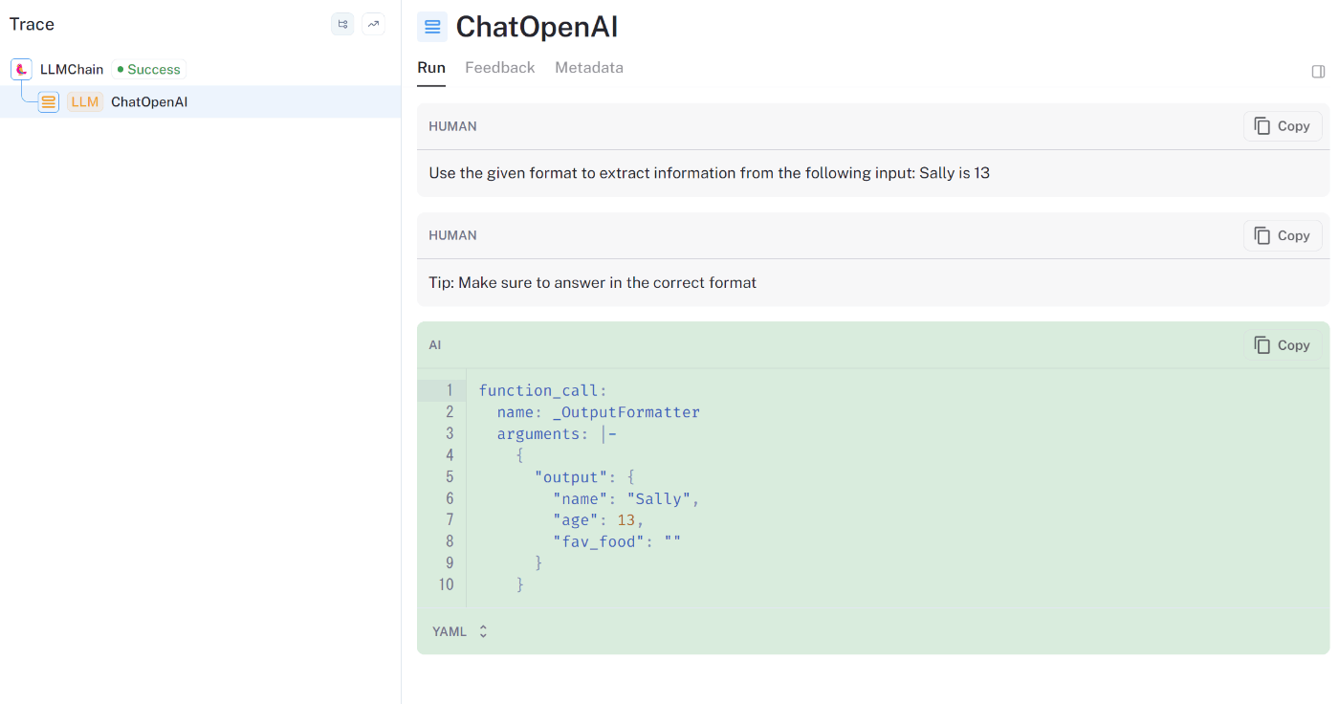Viewport: 1339px width, 704px height.
Task: Click the arguments: code line
Action: coord(557,434)
